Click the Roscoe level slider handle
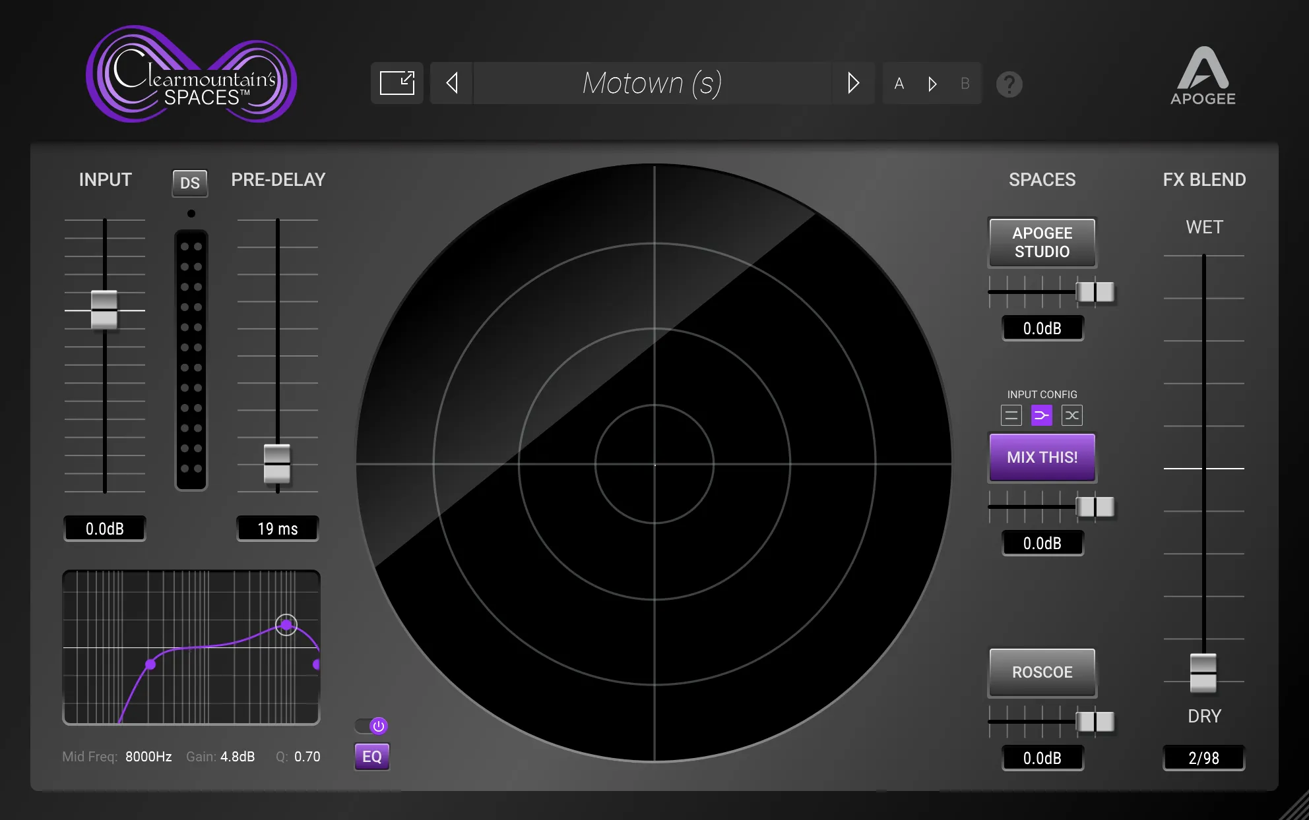1309x820 pixels. (1095, 722)
